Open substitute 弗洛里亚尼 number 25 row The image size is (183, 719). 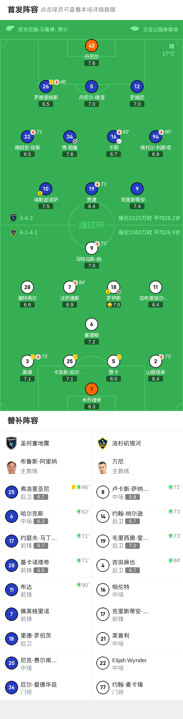point(46,492)
